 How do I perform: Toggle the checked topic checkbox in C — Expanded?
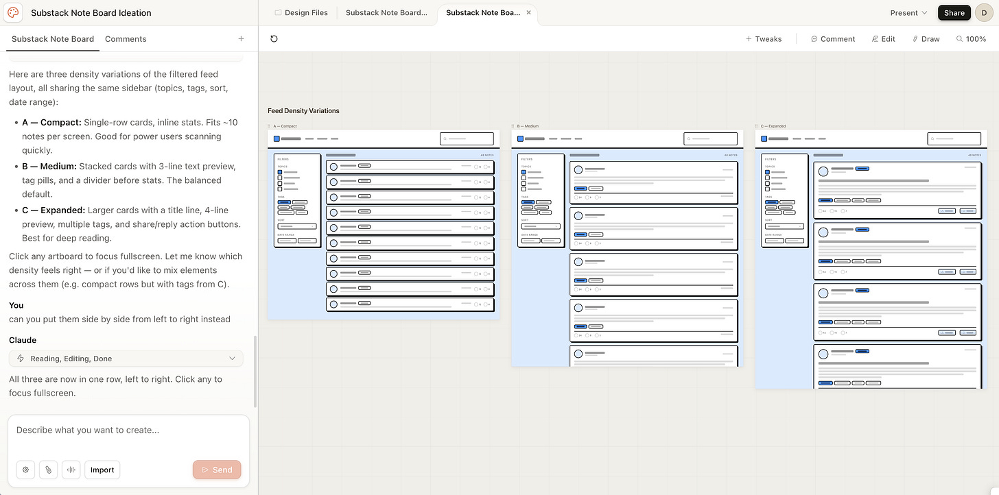767,172
